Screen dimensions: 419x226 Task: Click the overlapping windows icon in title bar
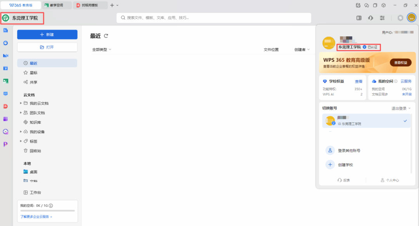375,5
